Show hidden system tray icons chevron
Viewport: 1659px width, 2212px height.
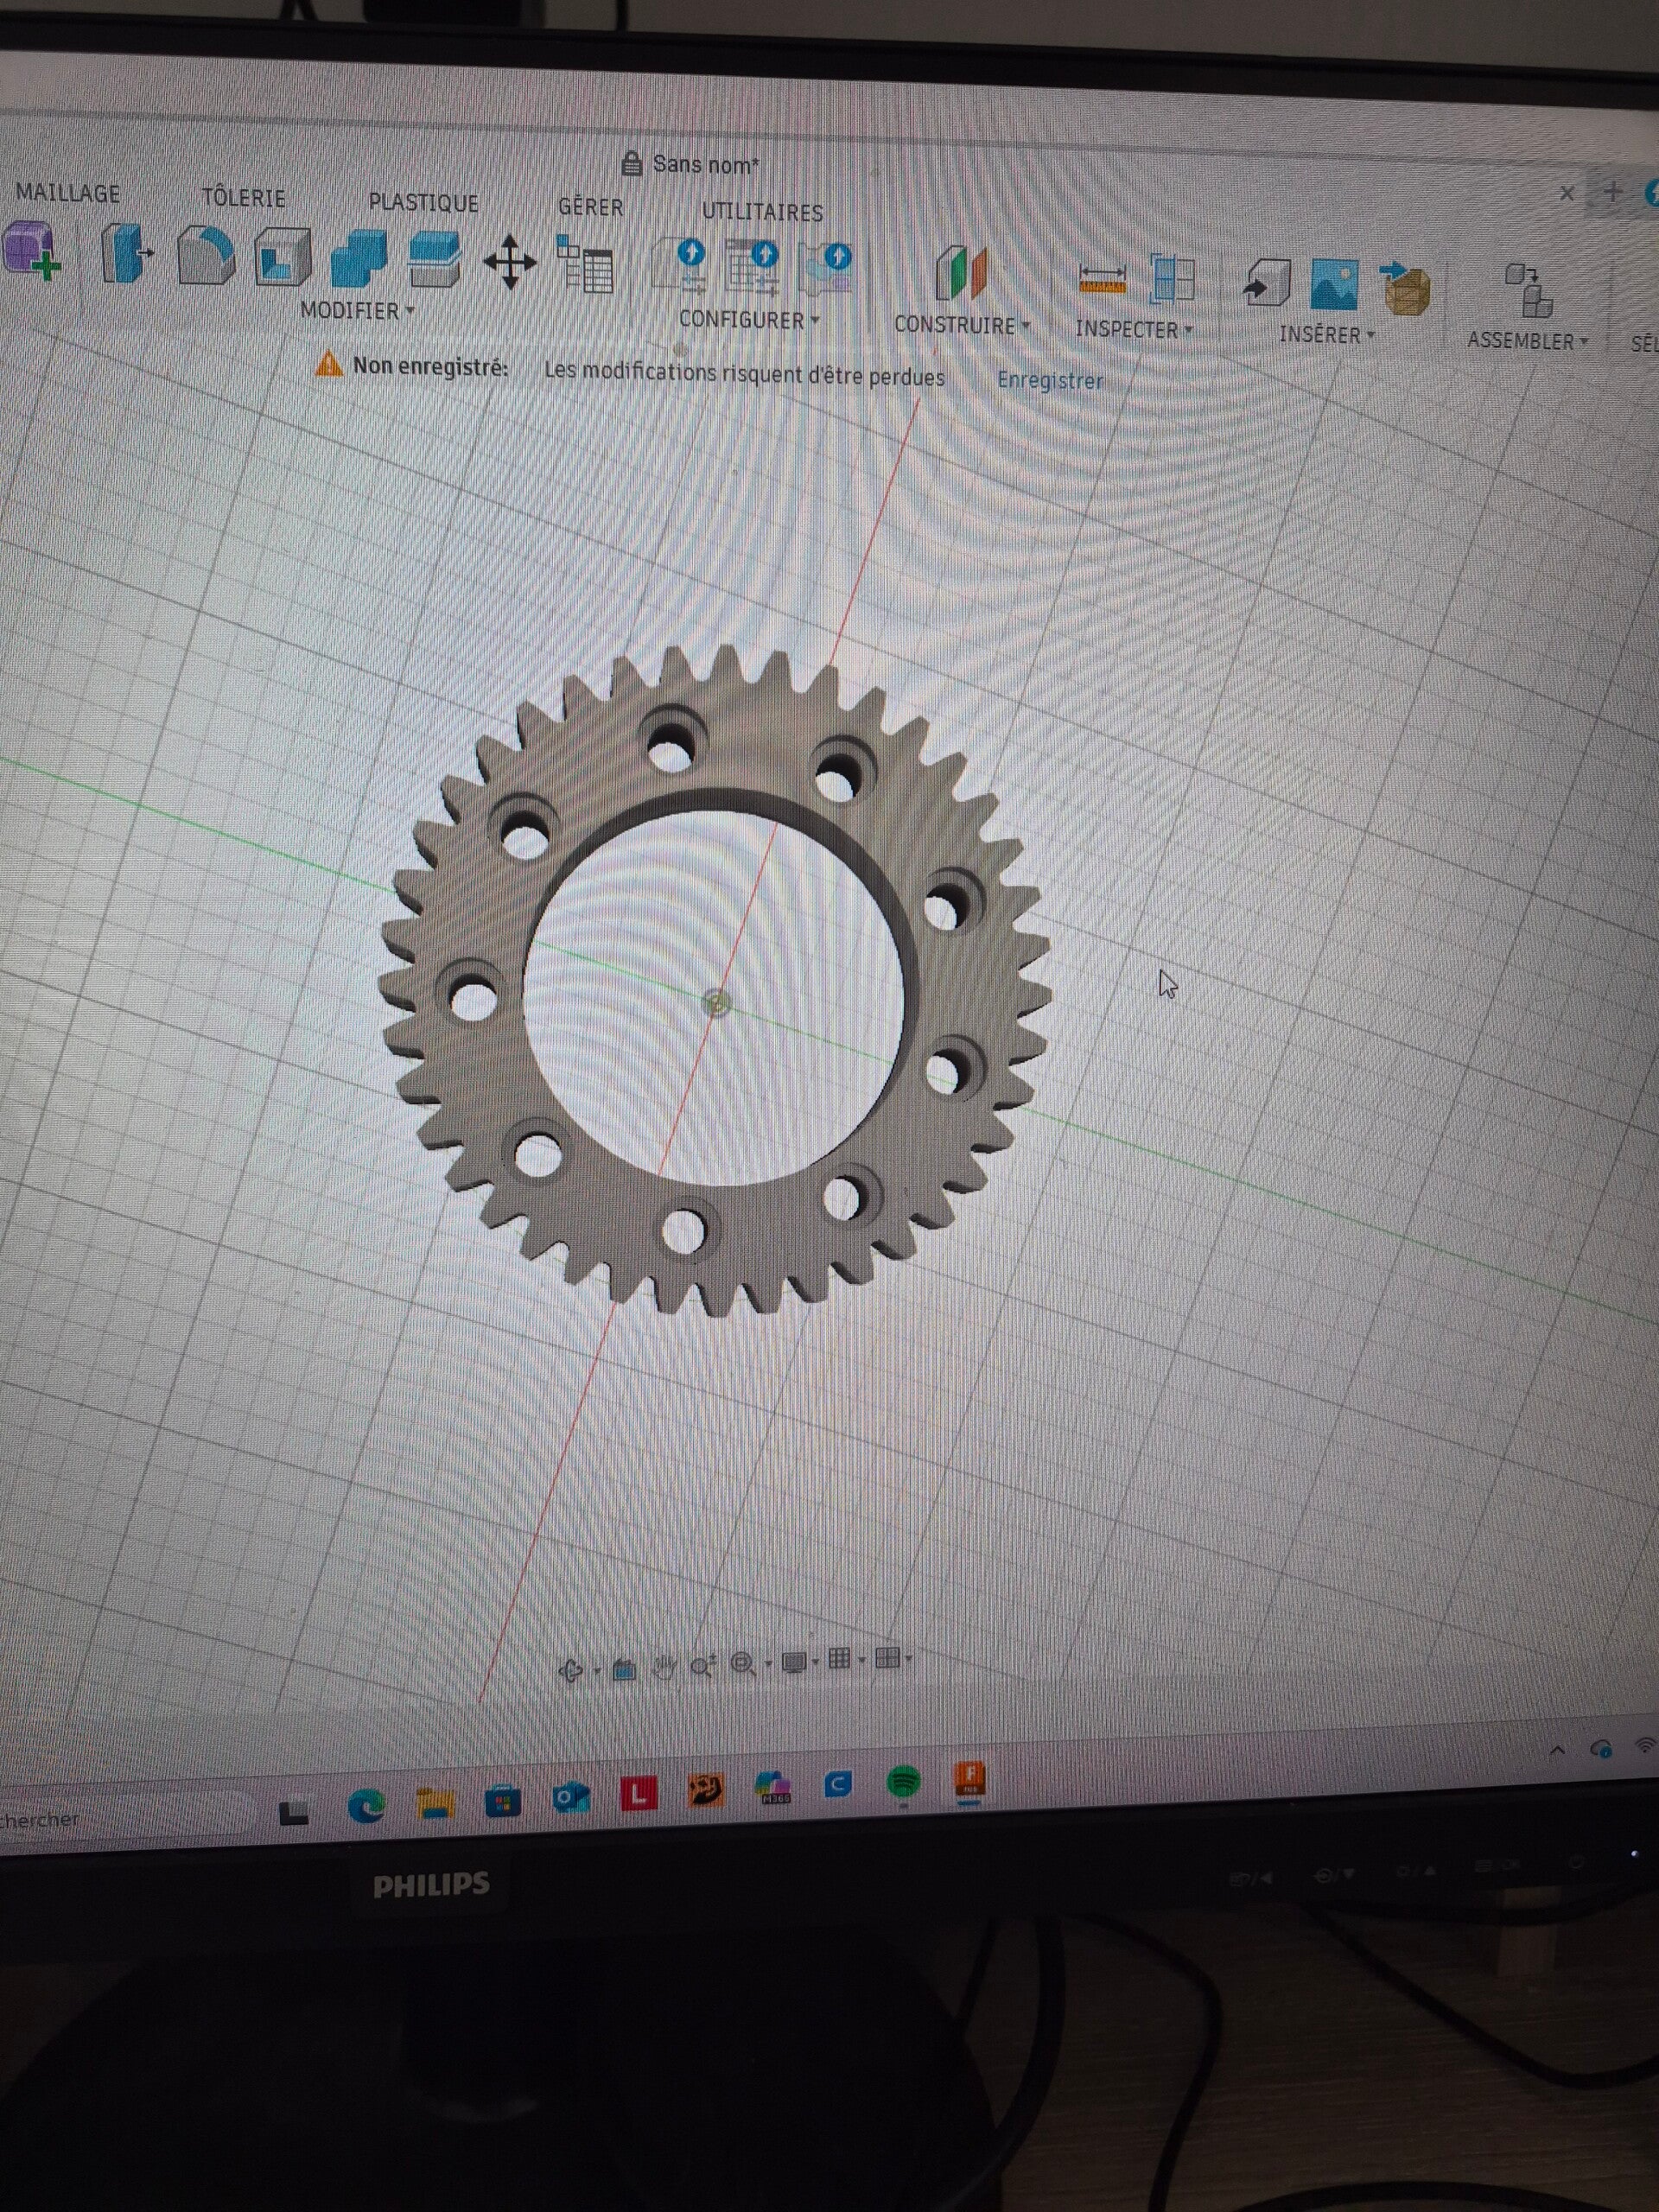tap(1557, 1750)
